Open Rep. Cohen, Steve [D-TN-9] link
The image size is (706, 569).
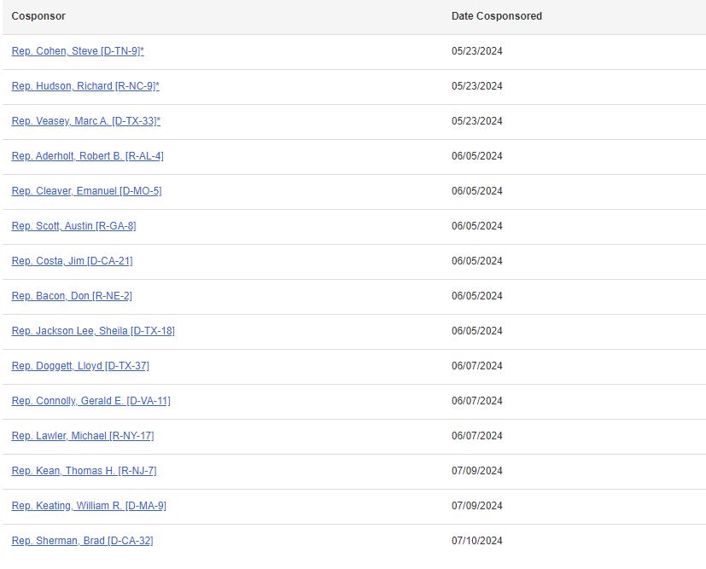coord(77,51)
